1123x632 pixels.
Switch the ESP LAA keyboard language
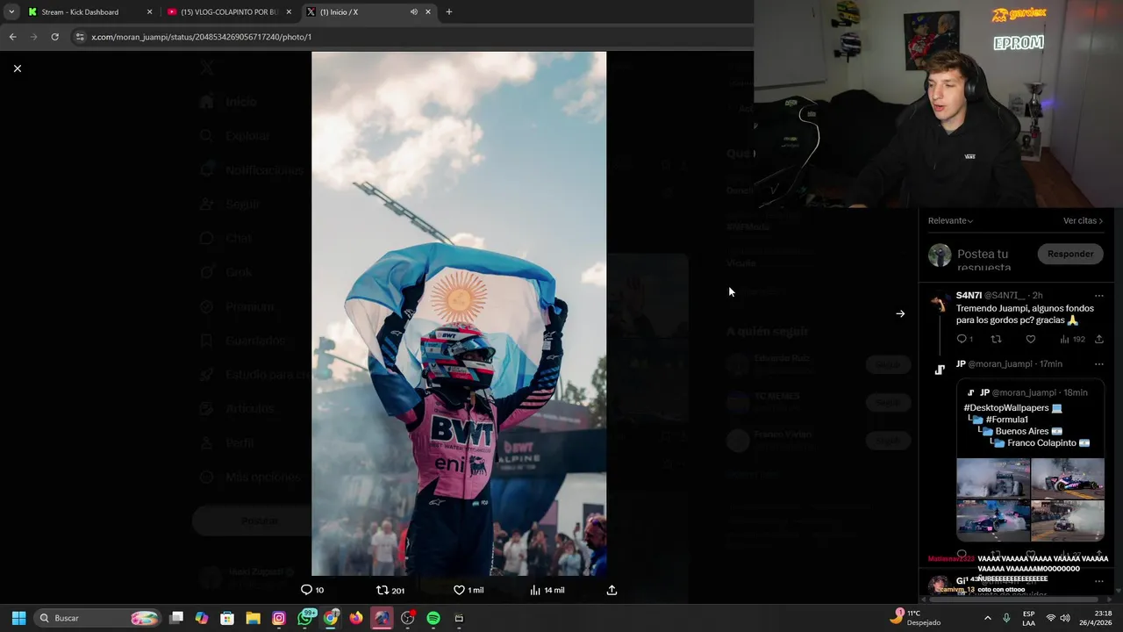(x=1028, y=618)
